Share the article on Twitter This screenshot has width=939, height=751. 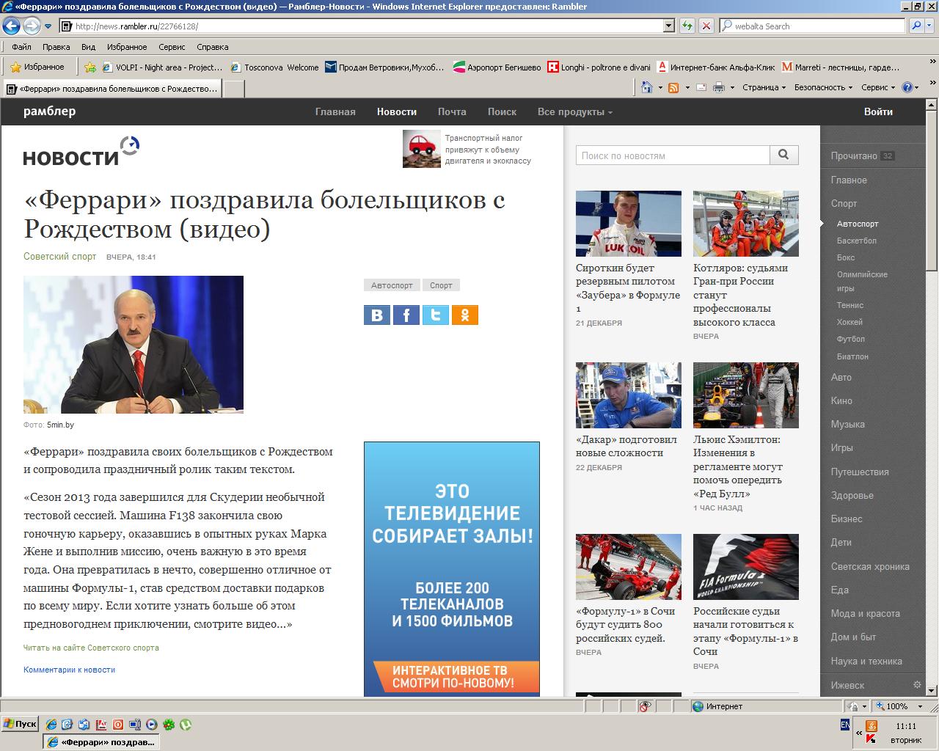(x=435, y=315)
